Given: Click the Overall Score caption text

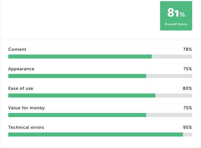Looking at the screenshot, I should click(176, 24).
